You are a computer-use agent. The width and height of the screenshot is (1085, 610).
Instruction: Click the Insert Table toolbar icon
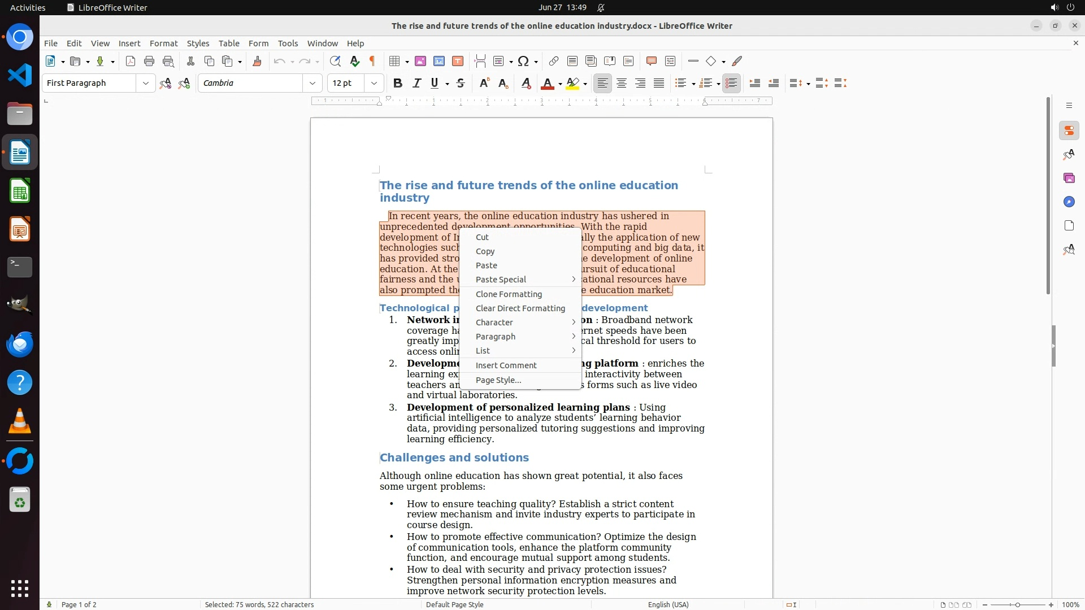[x=395, y=62]
